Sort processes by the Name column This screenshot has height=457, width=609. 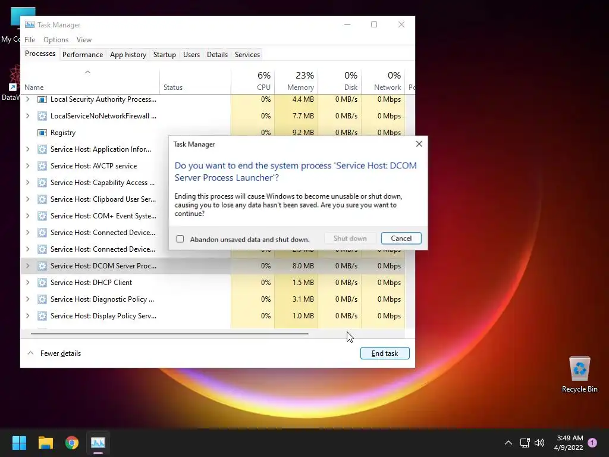click(x=90, y=82)
